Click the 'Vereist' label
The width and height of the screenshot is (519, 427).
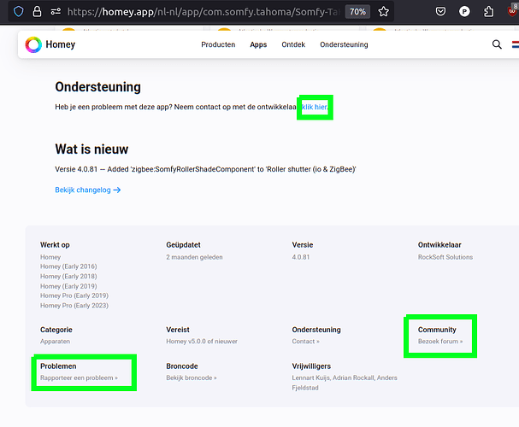point(178,330)
